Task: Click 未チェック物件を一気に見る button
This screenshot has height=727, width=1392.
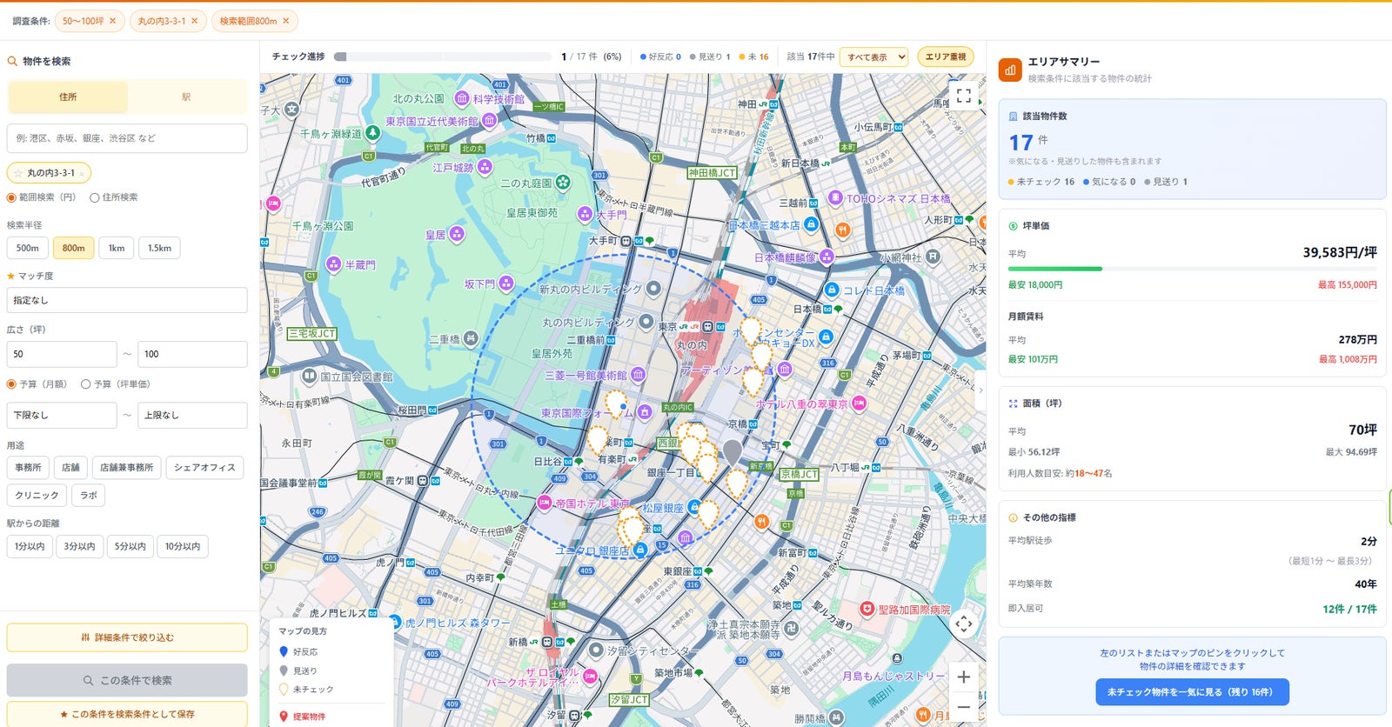Action: pos(1192,692)
